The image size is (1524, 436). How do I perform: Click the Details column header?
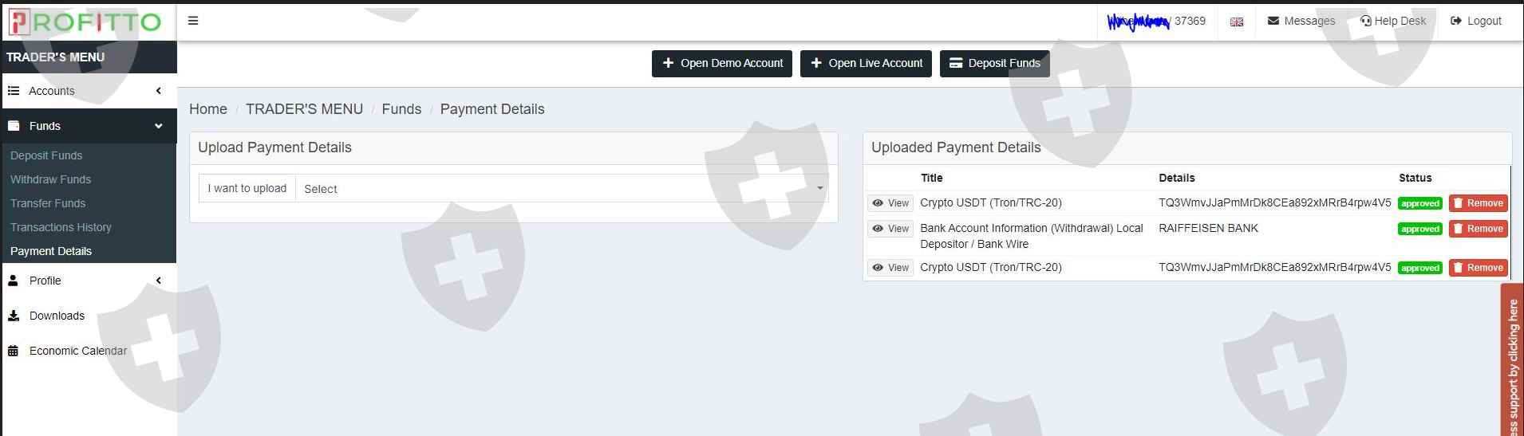[x=1176, y=178]
